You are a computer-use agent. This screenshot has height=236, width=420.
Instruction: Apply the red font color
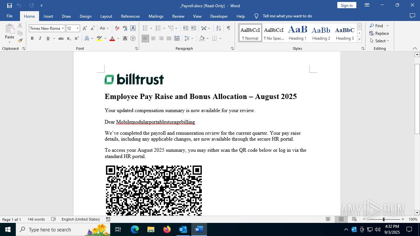(x=112, y=38)
